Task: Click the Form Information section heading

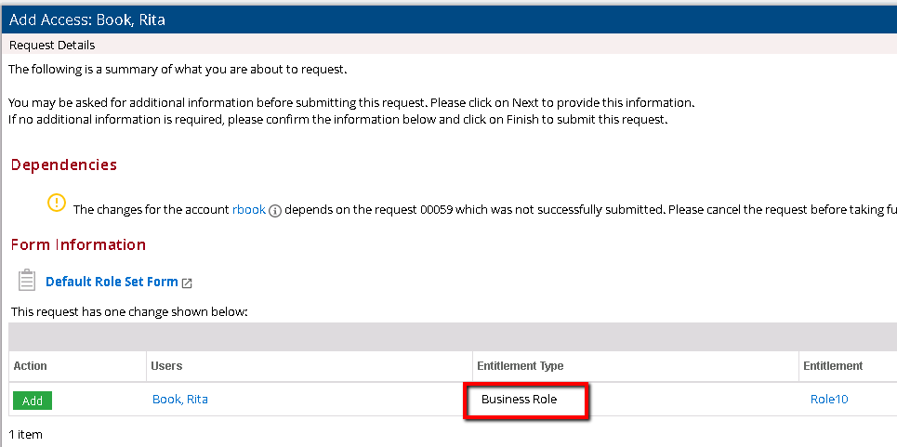Action: click(x=78, y=245)
